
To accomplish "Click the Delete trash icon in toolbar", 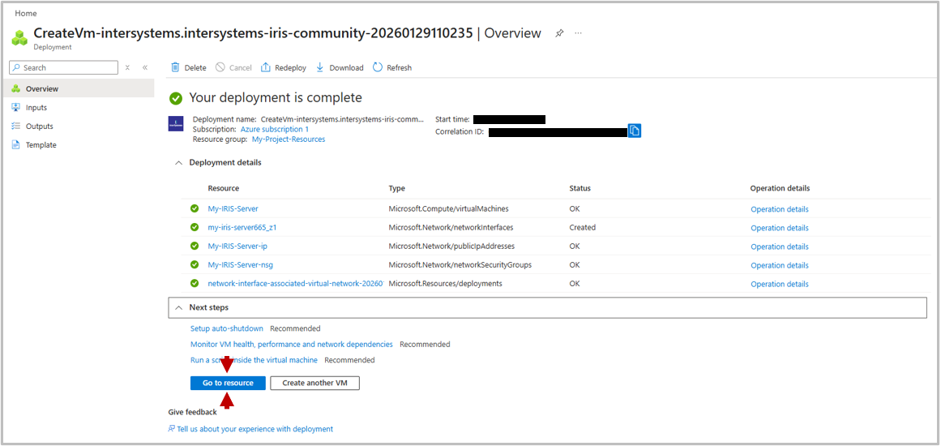I will point(175,67).
